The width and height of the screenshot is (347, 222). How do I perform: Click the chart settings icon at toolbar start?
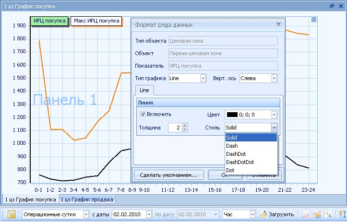12,214
